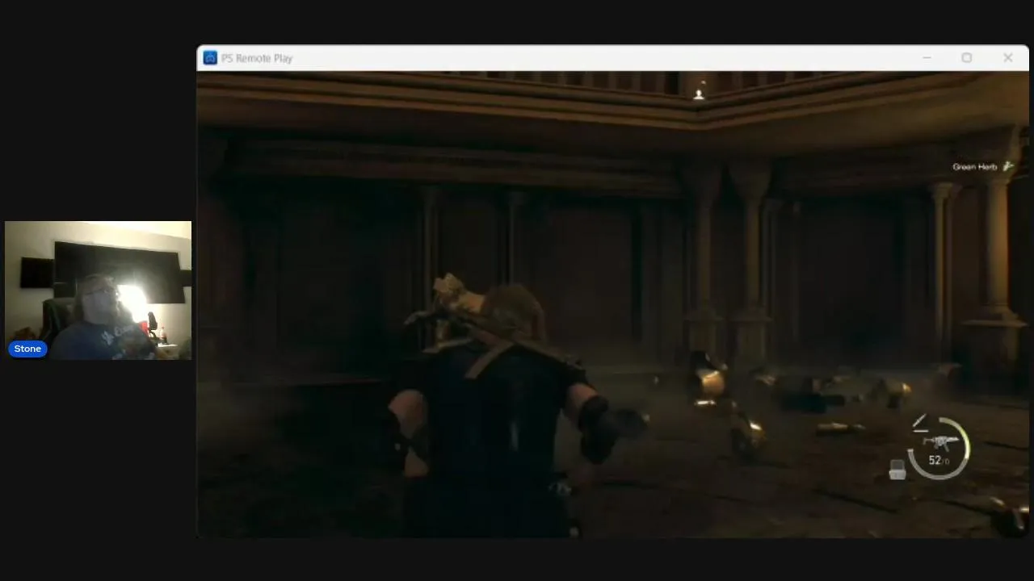Click the herb icon beside Green Herb
The width and height of the screenshot is (1034, 581).
coord(1007,166)
